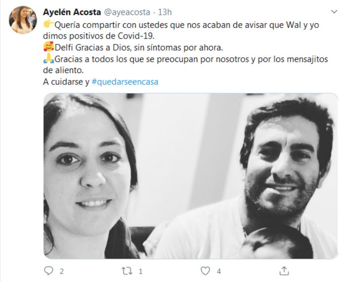This screenshot has width=347, height=282.
Task: Click the reply speech bubble icon
Action: [x=48, y=271]
